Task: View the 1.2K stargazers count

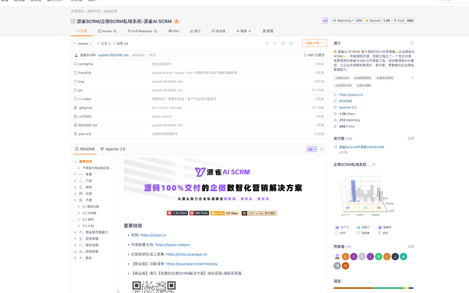Action: 387,21
